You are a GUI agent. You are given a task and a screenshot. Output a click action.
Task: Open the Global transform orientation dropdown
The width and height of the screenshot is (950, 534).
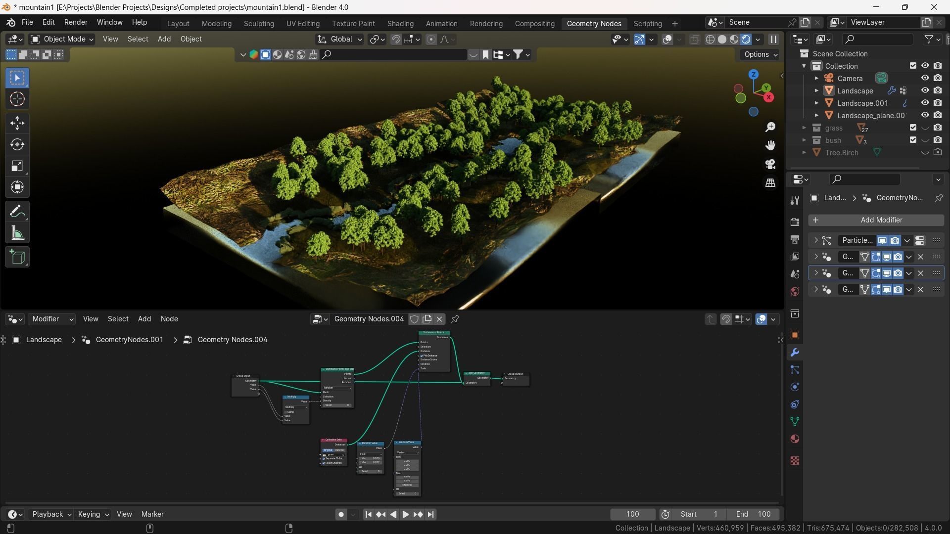click(340, 39)
